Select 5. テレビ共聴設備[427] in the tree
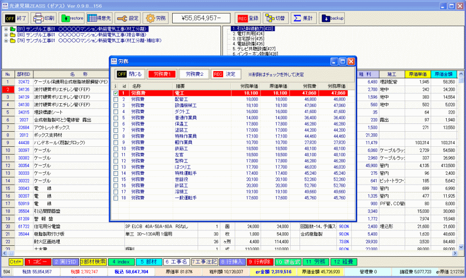This screenshot has height=278, width=466. (254, 49)
